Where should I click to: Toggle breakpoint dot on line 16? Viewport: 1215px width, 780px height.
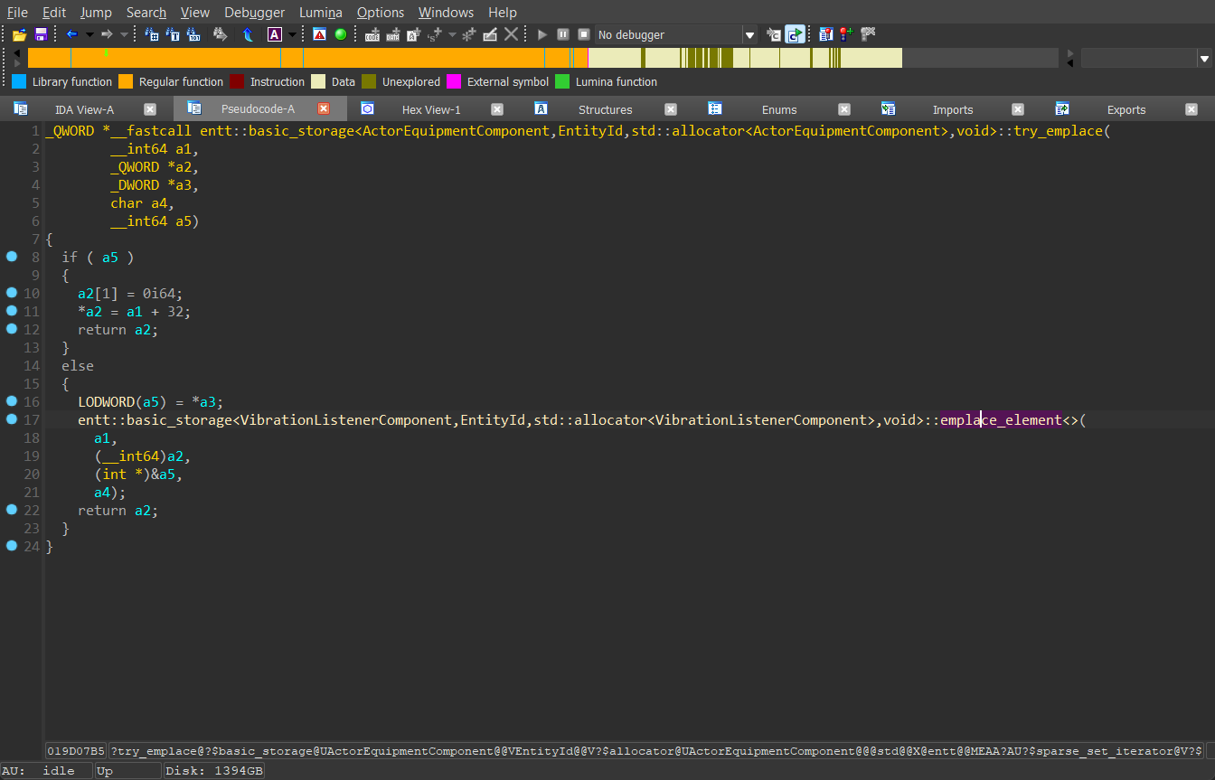point(12,401)
